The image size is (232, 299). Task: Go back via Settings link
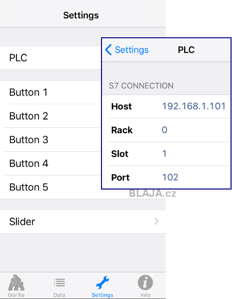pyautogui.click(x=131, y=50)
